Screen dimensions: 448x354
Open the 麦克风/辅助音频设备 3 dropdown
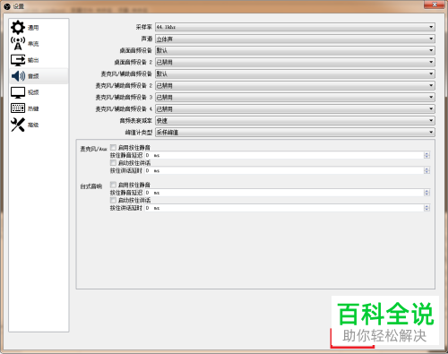295,97
